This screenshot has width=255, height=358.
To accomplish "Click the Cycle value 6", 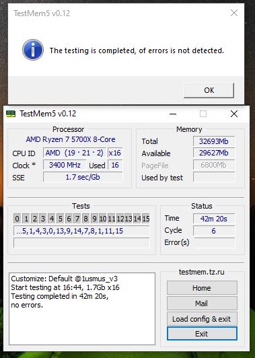I will pos(214,231).
